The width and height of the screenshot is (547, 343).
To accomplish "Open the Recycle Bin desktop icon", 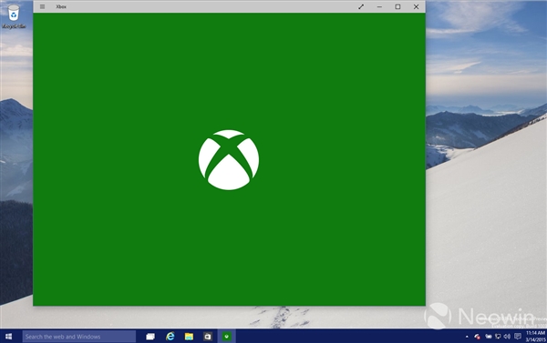I will 14,16.
